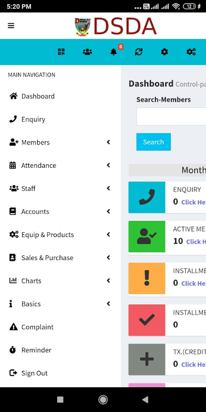Tap the multiple gears configuration icon

[x=191, y=52]
